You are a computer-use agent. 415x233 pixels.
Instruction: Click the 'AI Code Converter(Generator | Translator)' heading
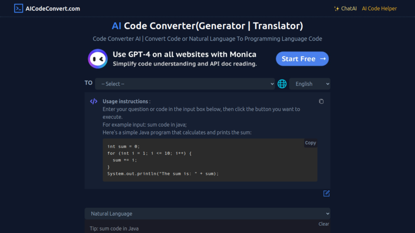207,25
